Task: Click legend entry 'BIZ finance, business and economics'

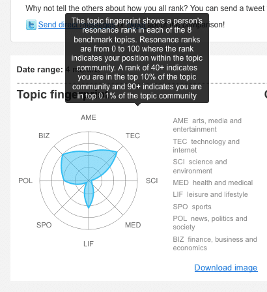Action: click(215, 244)
